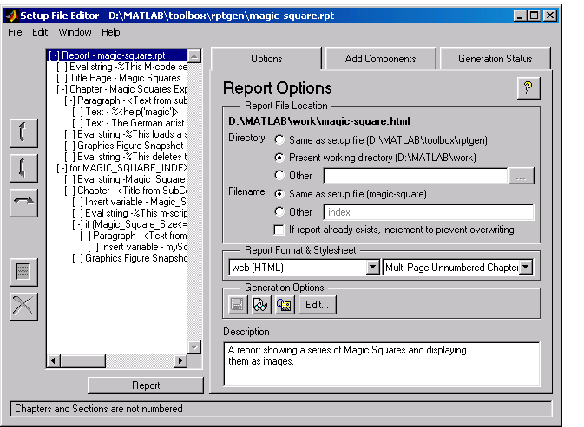The height and width of the screenshot is (427, 584).
Task: Select the 'Other' directory radio button
Action: (279, 175)
